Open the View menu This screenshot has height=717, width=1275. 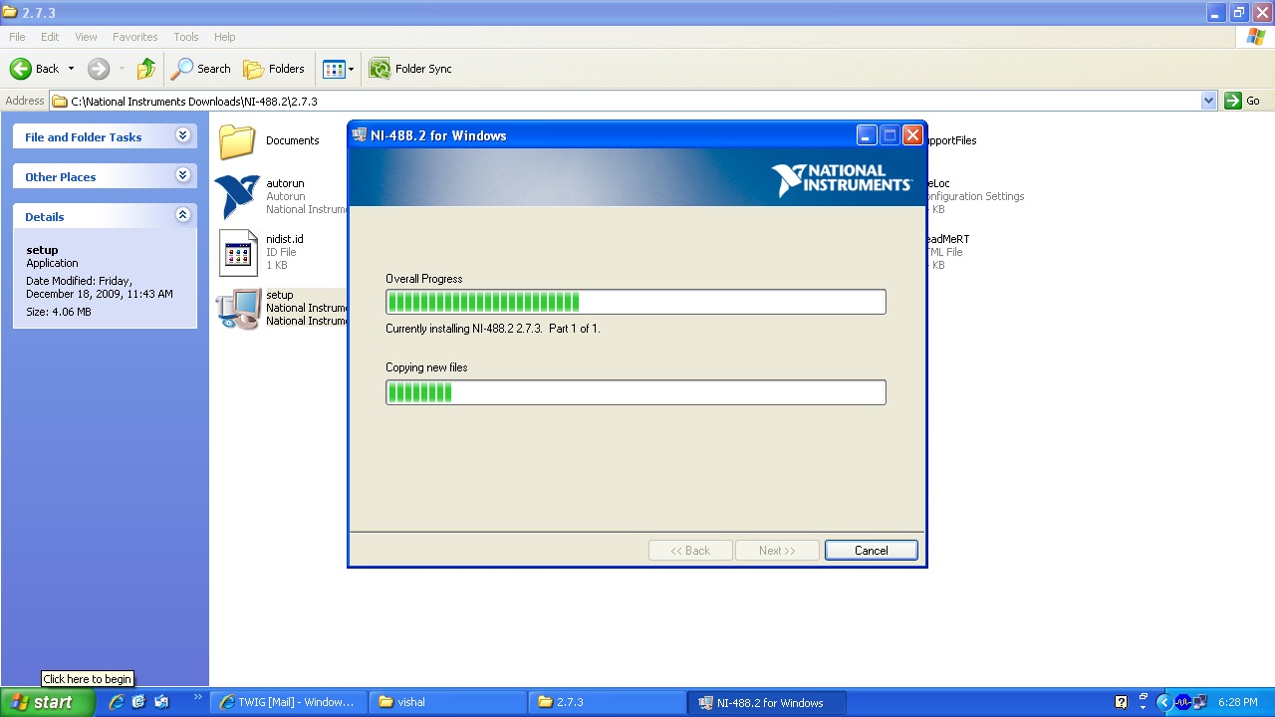point(87,37)
